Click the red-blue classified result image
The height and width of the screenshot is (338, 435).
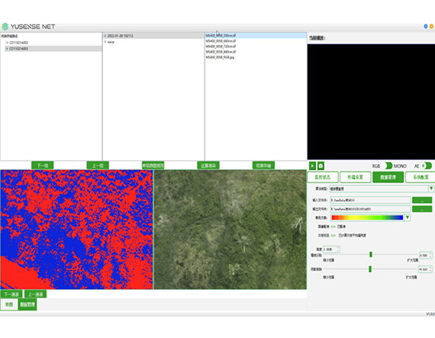[x=76, y=230]
